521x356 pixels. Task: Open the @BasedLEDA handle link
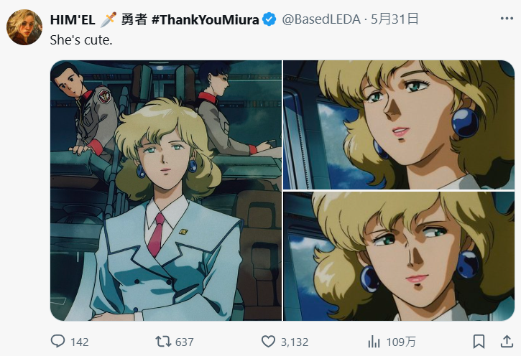(x=321, y=19)
